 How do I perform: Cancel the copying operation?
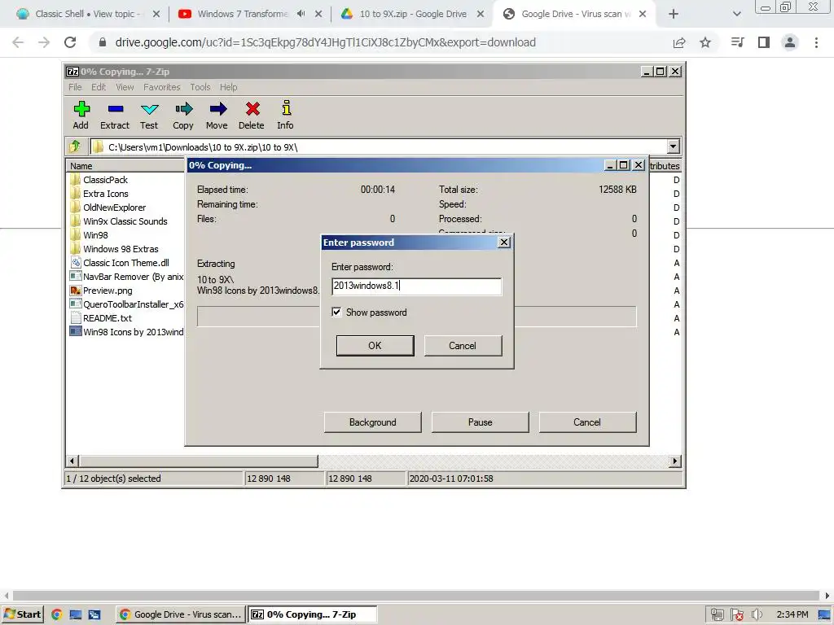[x=587, y=422]
